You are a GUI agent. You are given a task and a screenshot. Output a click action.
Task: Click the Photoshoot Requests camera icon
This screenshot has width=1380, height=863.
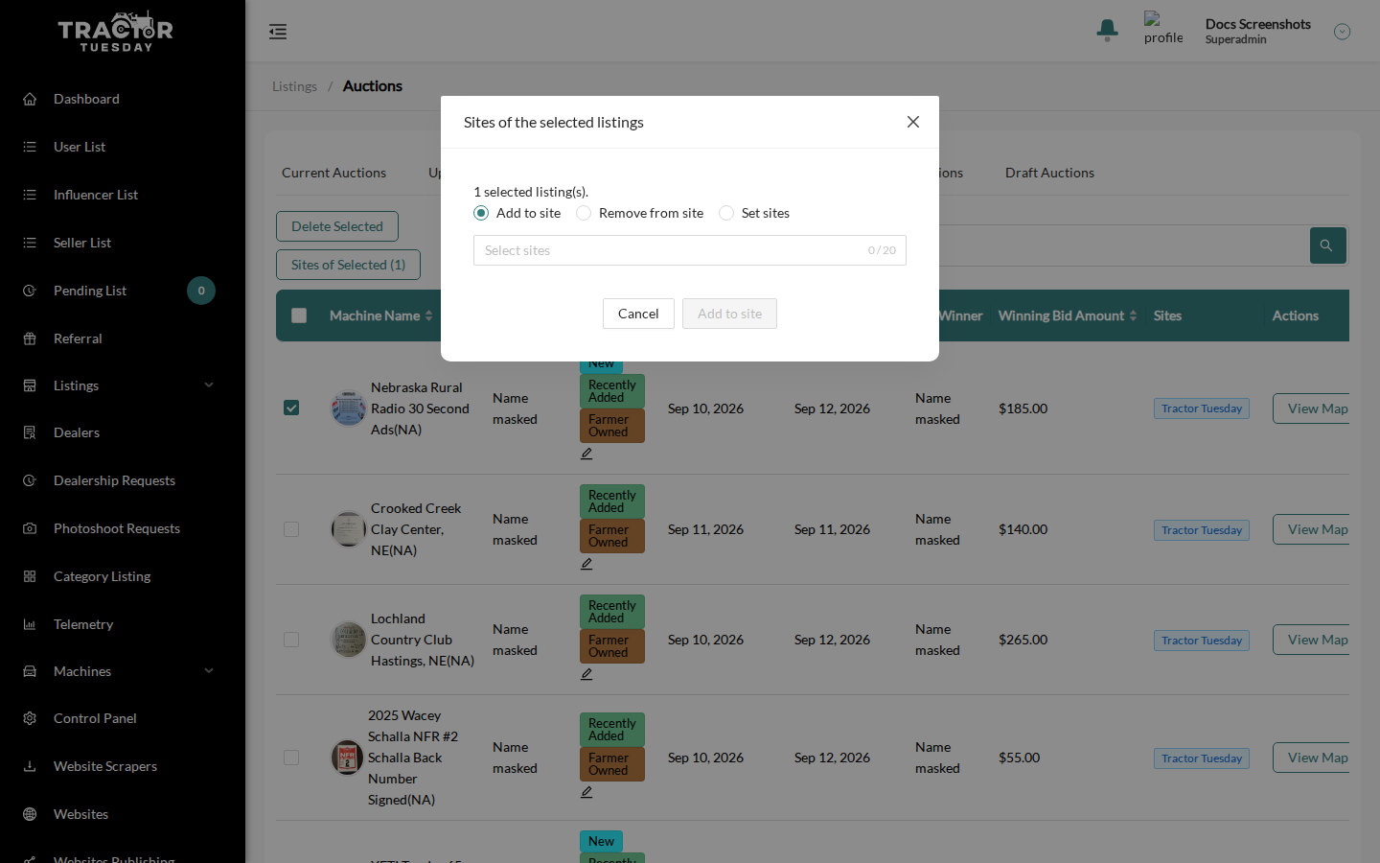click(30, 528)
